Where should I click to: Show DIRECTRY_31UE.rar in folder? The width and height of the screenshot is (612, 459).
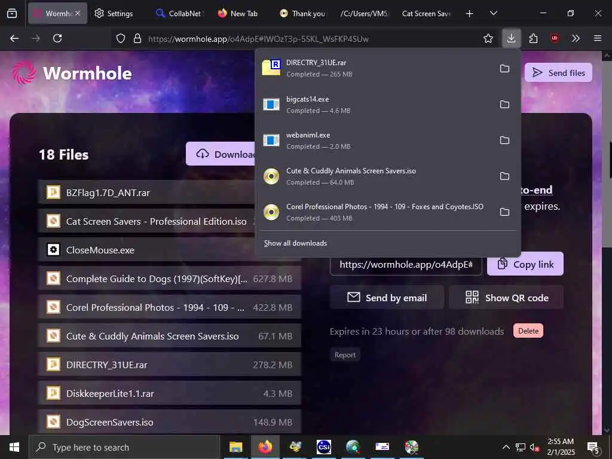[x=504, y=68]
